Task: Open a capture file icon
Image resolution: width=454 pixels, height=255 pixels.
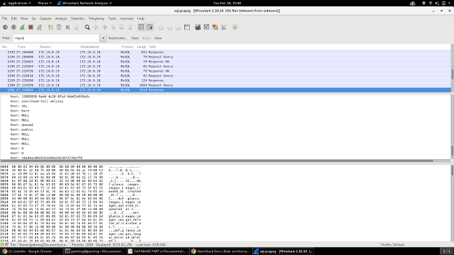Action: coord(50,27)
